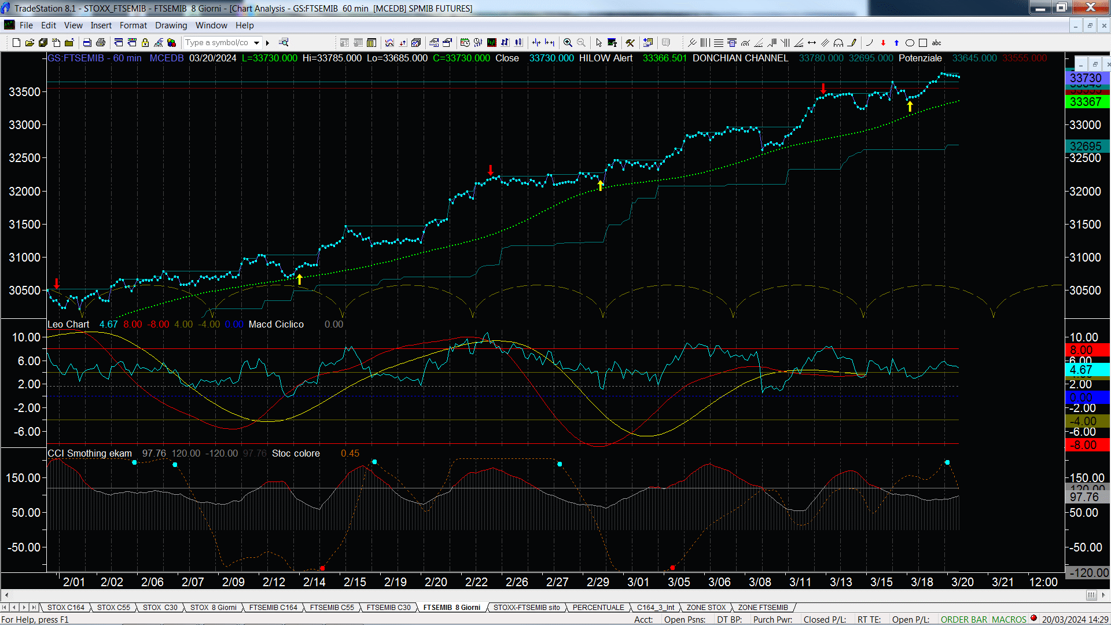Select the trendline pencil drawing tool
1111x625 pixels.
pos(852,43)
